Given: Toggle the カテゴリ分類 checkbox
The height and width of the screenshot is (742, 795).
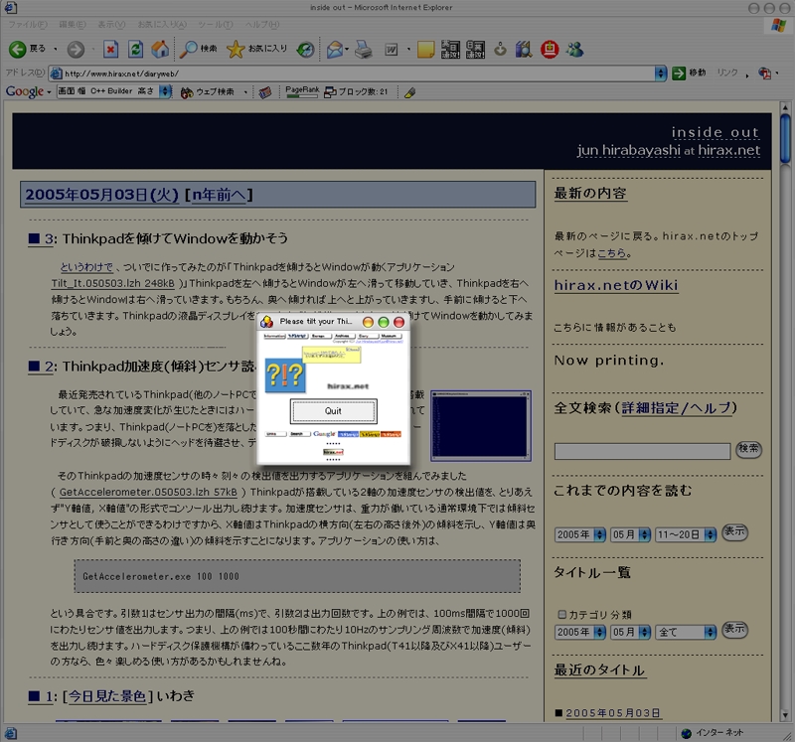Looking at the screenshot, I should tap(561, 614).
